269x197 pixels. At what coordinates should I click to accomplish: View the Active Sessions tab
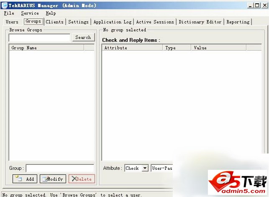(155, 22)
